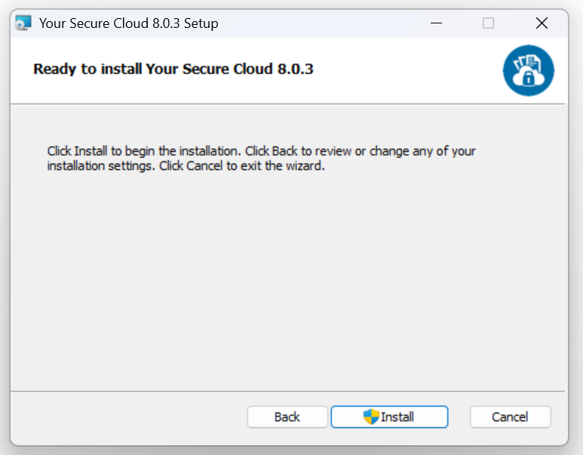Click the separator line below the header
This screenshot has height=455, width=583.
(287, 104)
